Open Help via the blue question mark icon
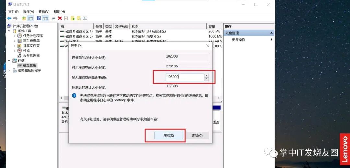The image size is (350, 168). tap(39, 18)
